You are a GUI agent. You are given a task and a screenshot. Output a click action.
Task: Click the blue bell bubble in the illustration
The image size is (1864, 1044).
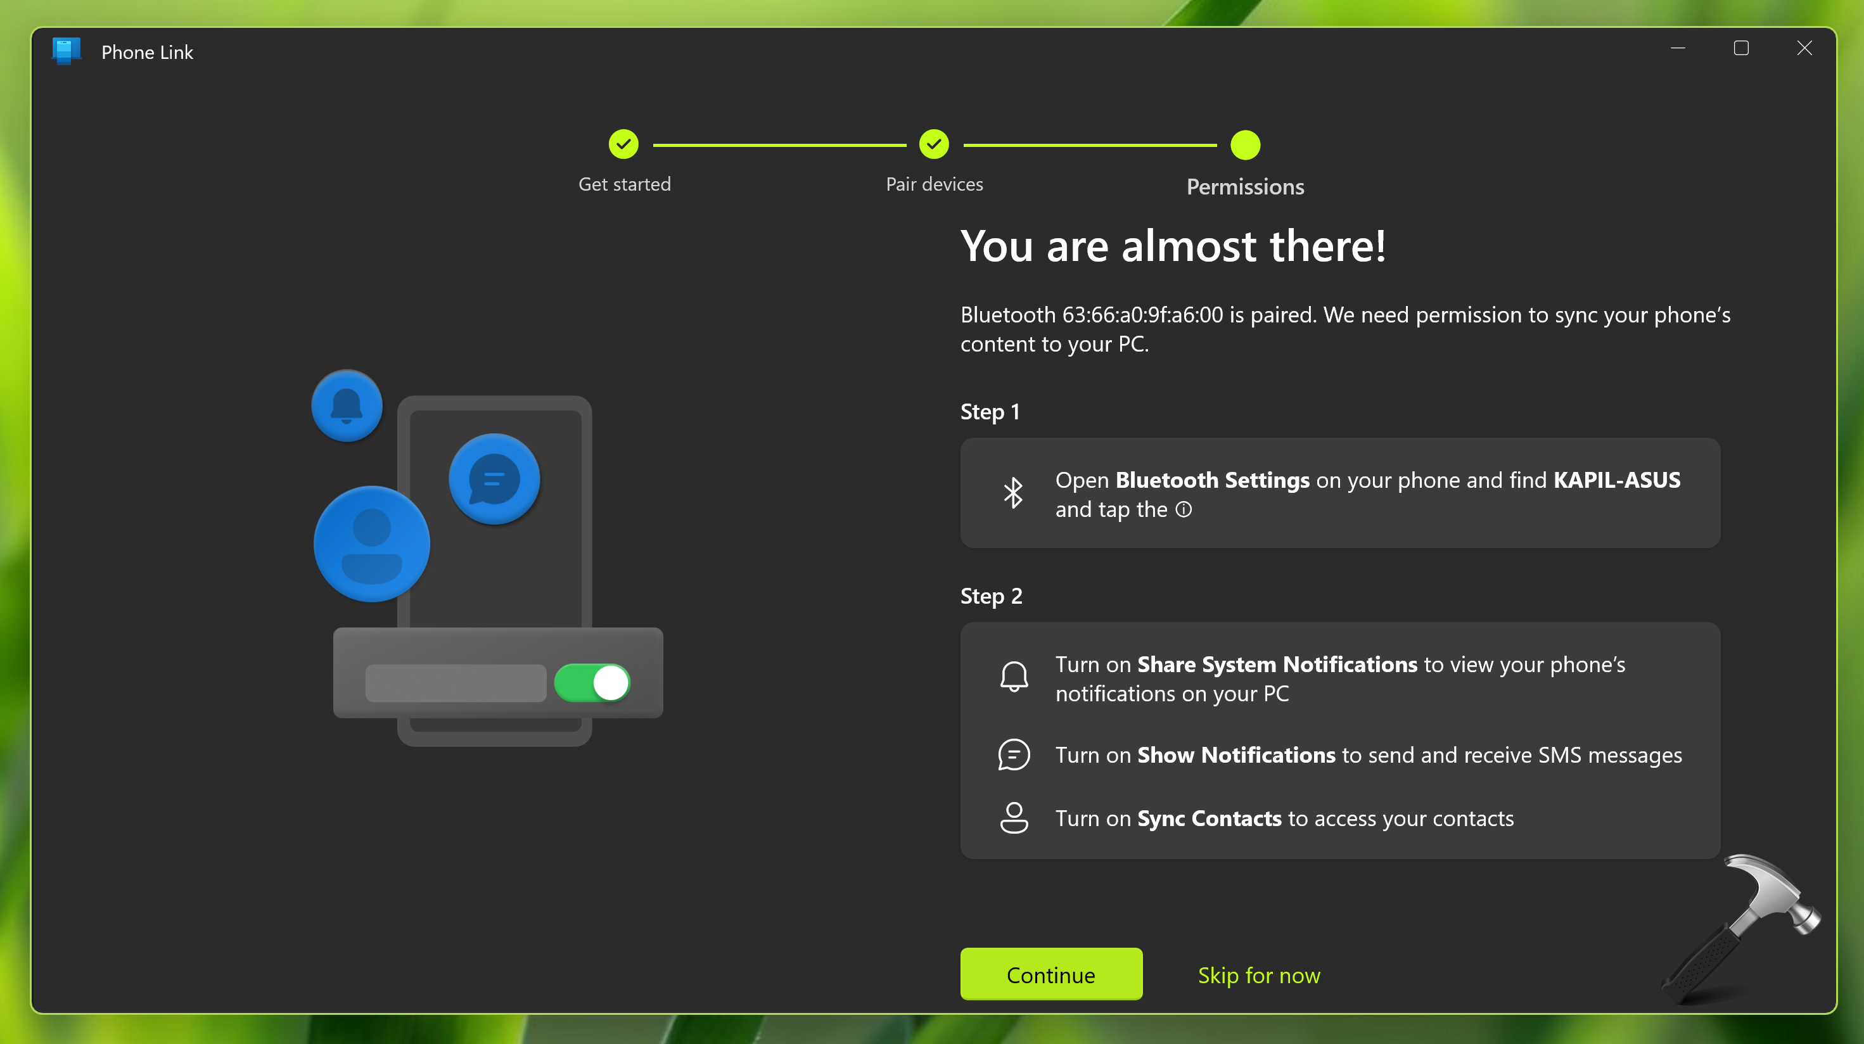pyautogui.click(x=347, y=405)
